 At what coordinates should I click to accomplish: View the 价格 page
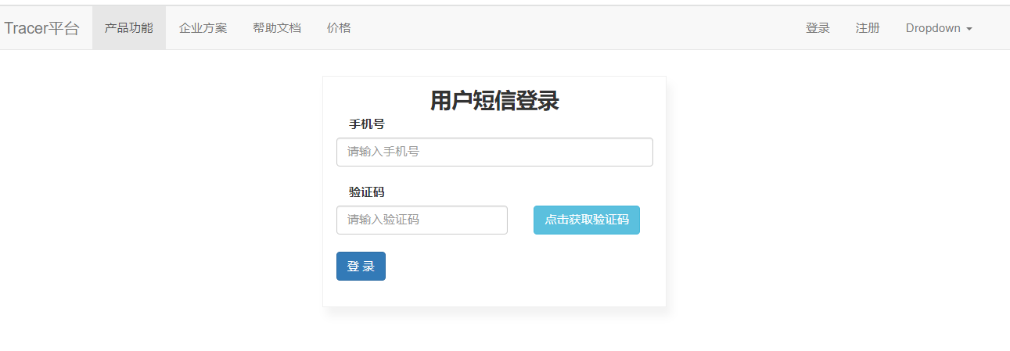pos(339,28)
